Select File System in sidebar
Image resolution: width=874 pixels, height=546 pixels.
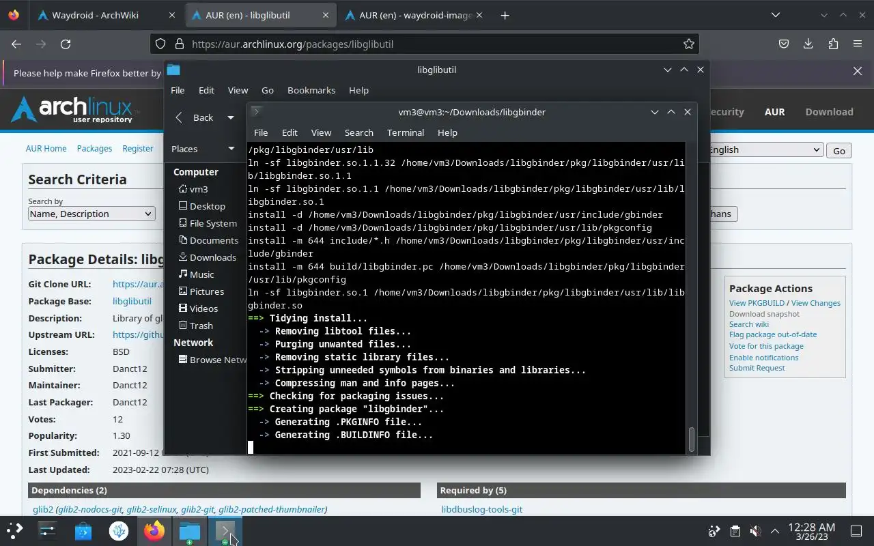click(x=208, y=223)
